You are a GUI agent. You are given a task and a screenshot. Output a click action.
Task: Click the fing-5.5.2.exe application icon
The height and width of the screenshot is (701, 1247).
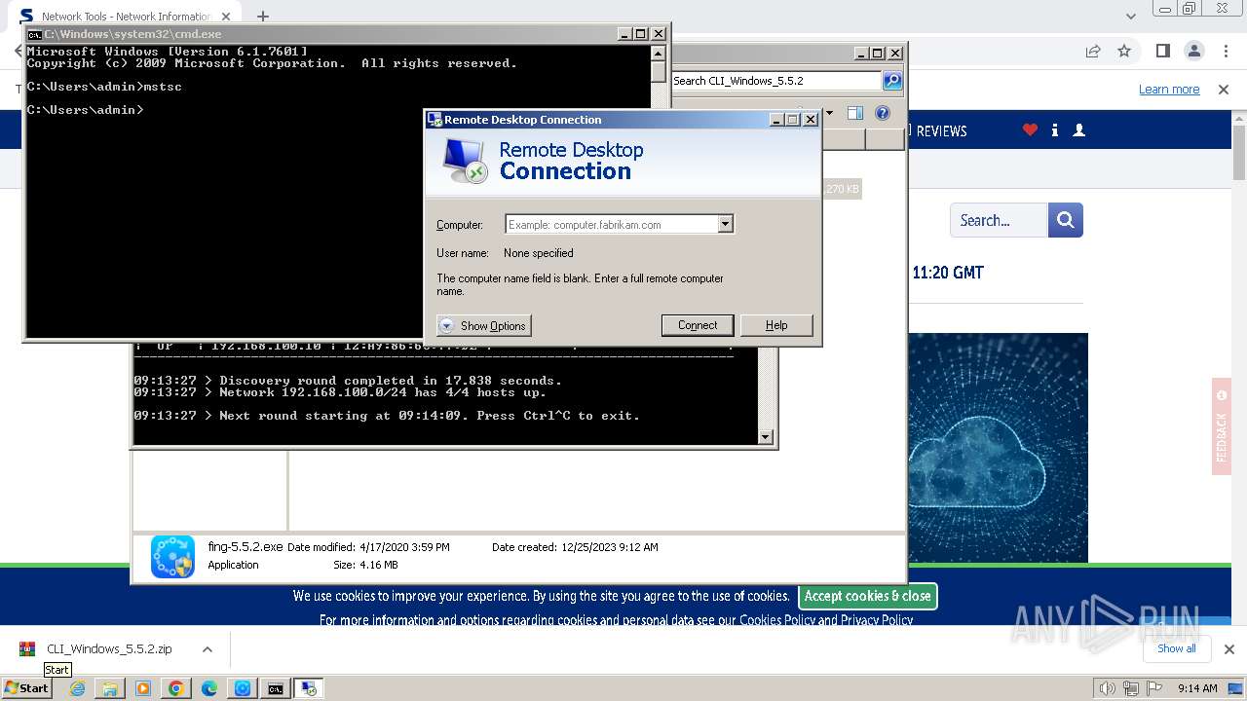[x=172, y=556]
